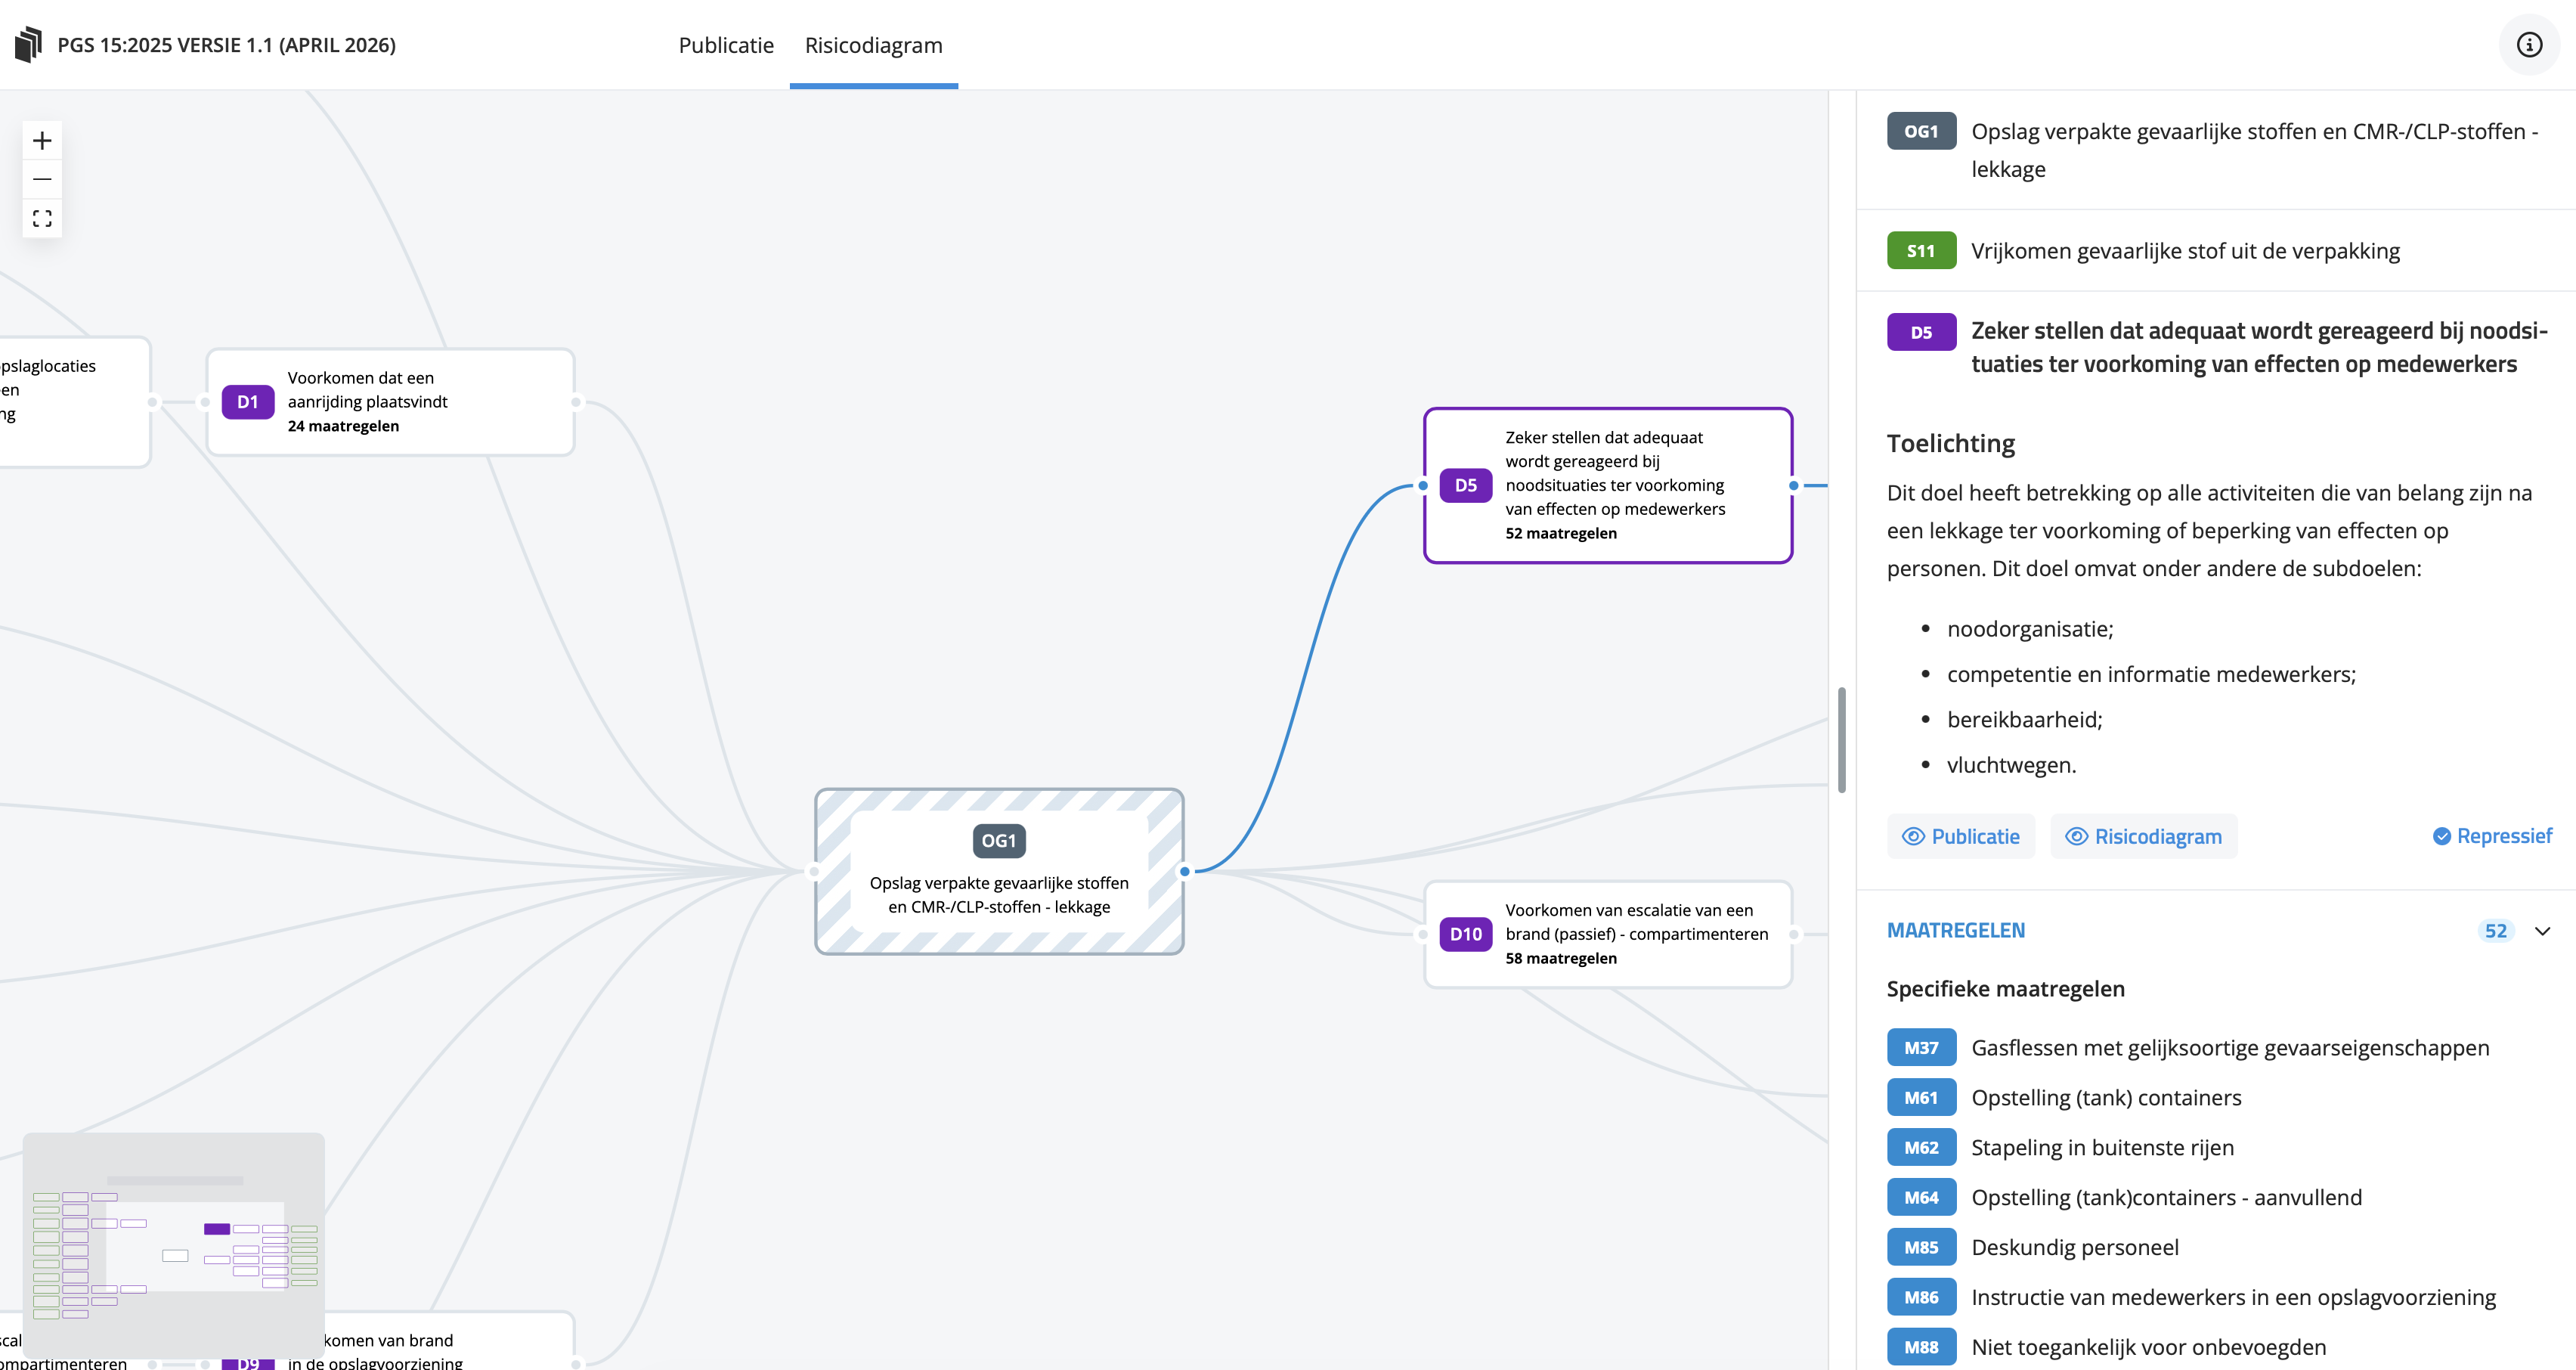Open measure Deskundig personeel
The image size is (2576, 1370).
click(x=2074, y=1247)
